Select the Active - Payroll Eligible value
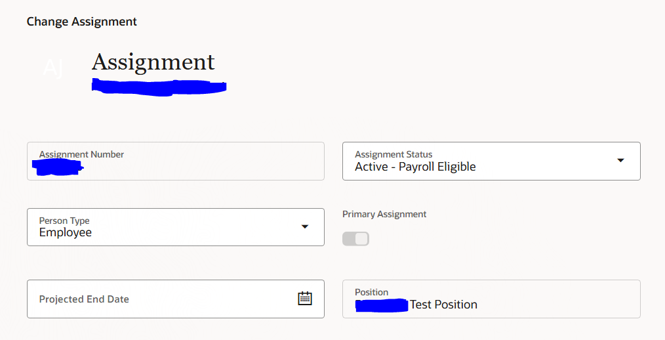665x340 pixels. tap(415, 167)
